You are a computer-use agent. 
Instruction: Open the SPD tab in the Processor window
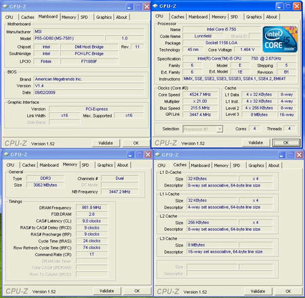pos(235,17)
